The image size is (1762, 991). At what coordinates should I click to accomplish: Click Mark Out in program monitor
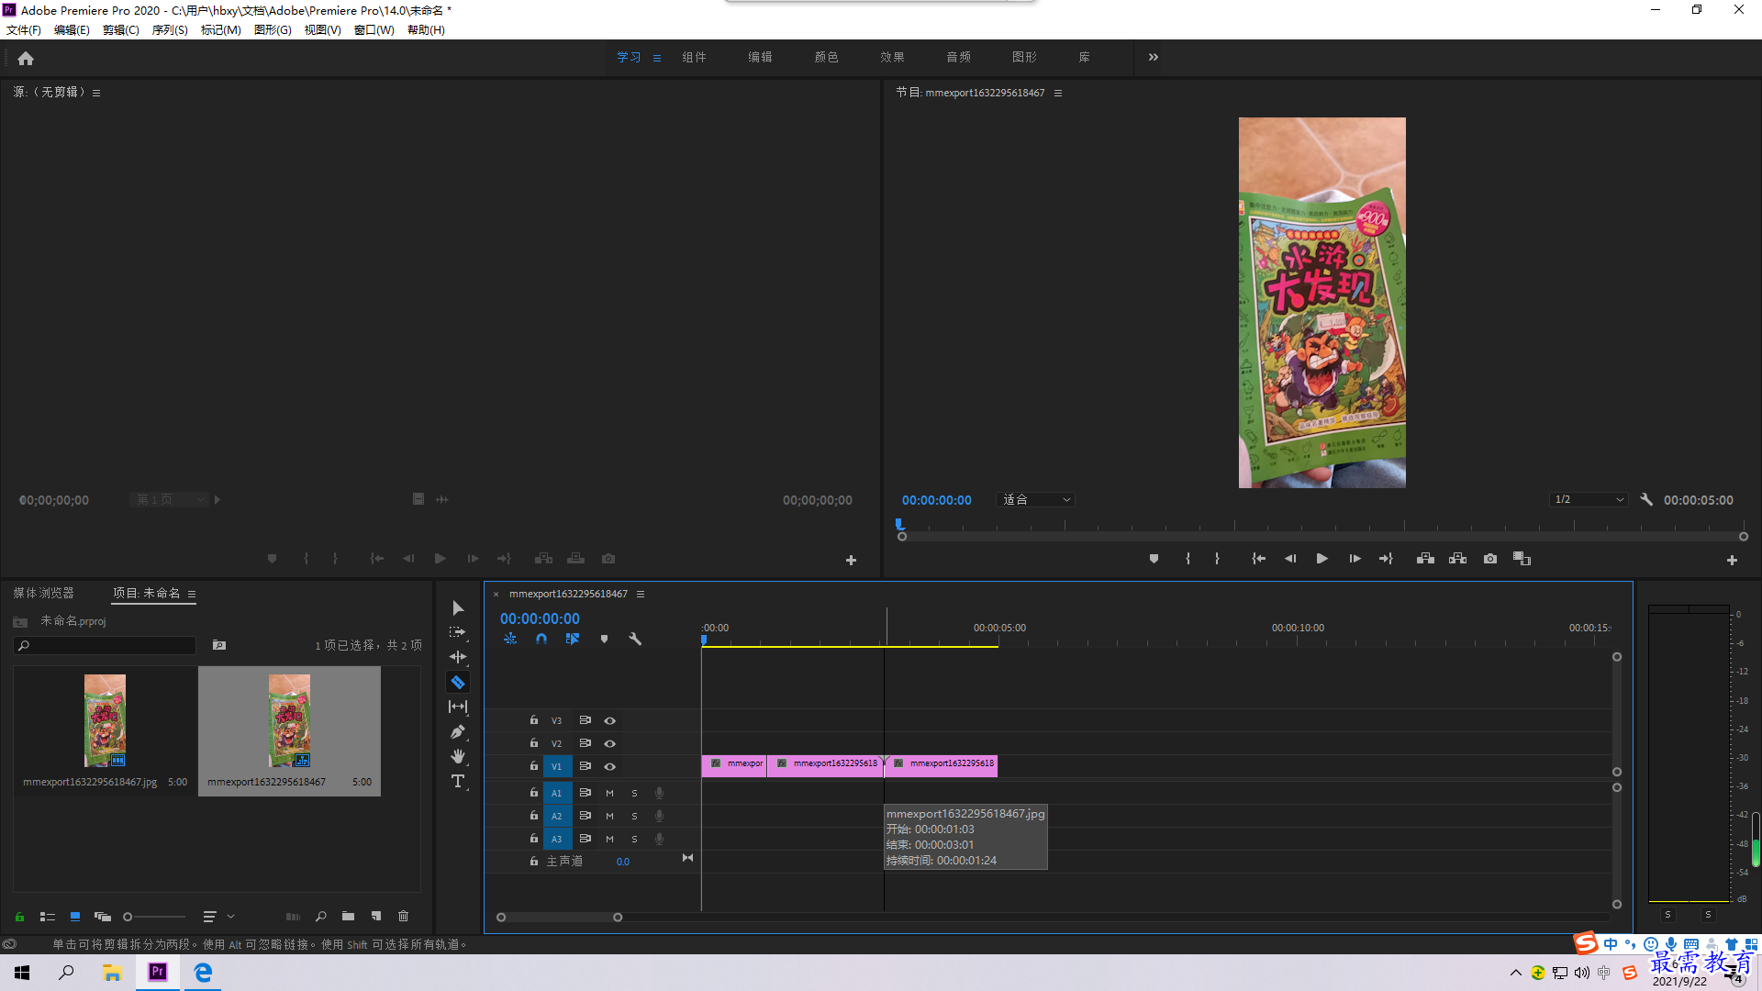pos(1217,559)
